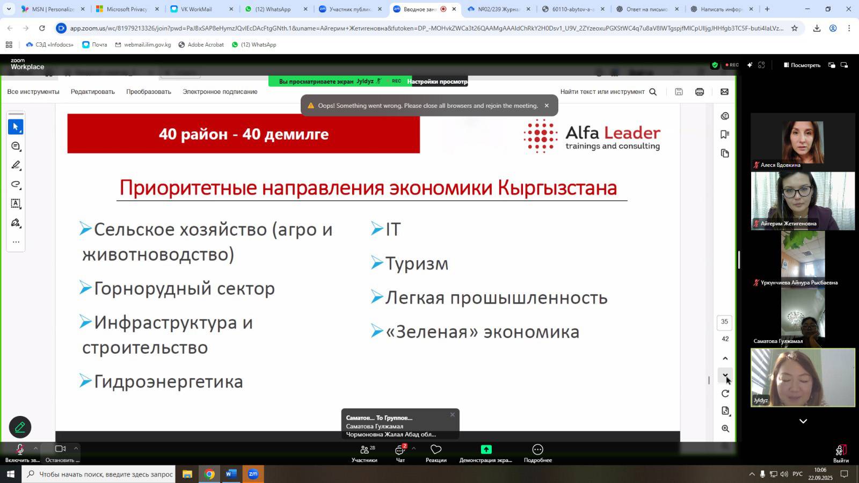Screen dimensions: 859x483
Task: Switch to the Microsoft Privacy browser tab
Action: [127, 9]
